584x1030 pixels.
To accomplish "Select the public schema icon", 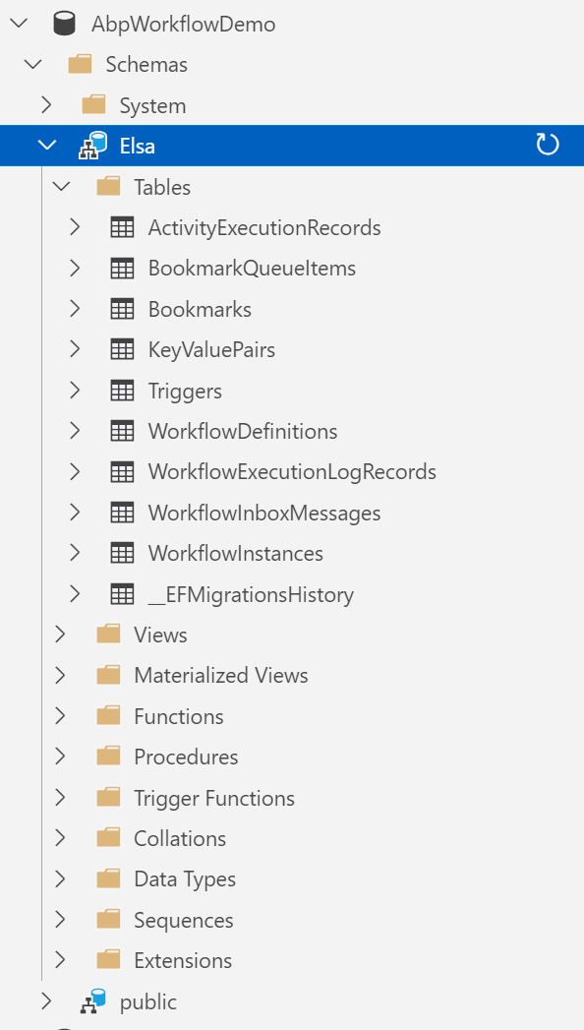I will 92,1001.
